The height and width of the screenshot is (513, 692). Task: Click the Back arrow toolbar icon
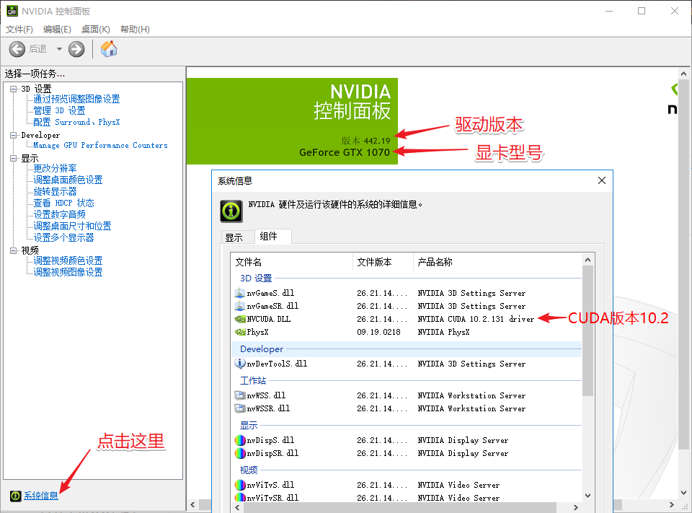click(x=17, y=49)
